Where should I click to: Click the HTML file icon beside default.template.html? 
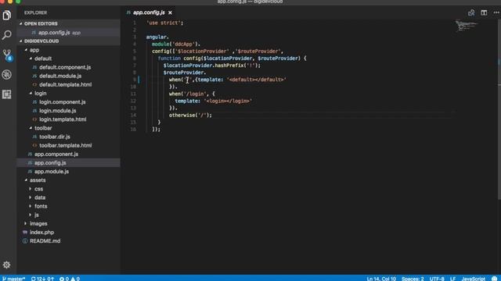tap(34, 84)
